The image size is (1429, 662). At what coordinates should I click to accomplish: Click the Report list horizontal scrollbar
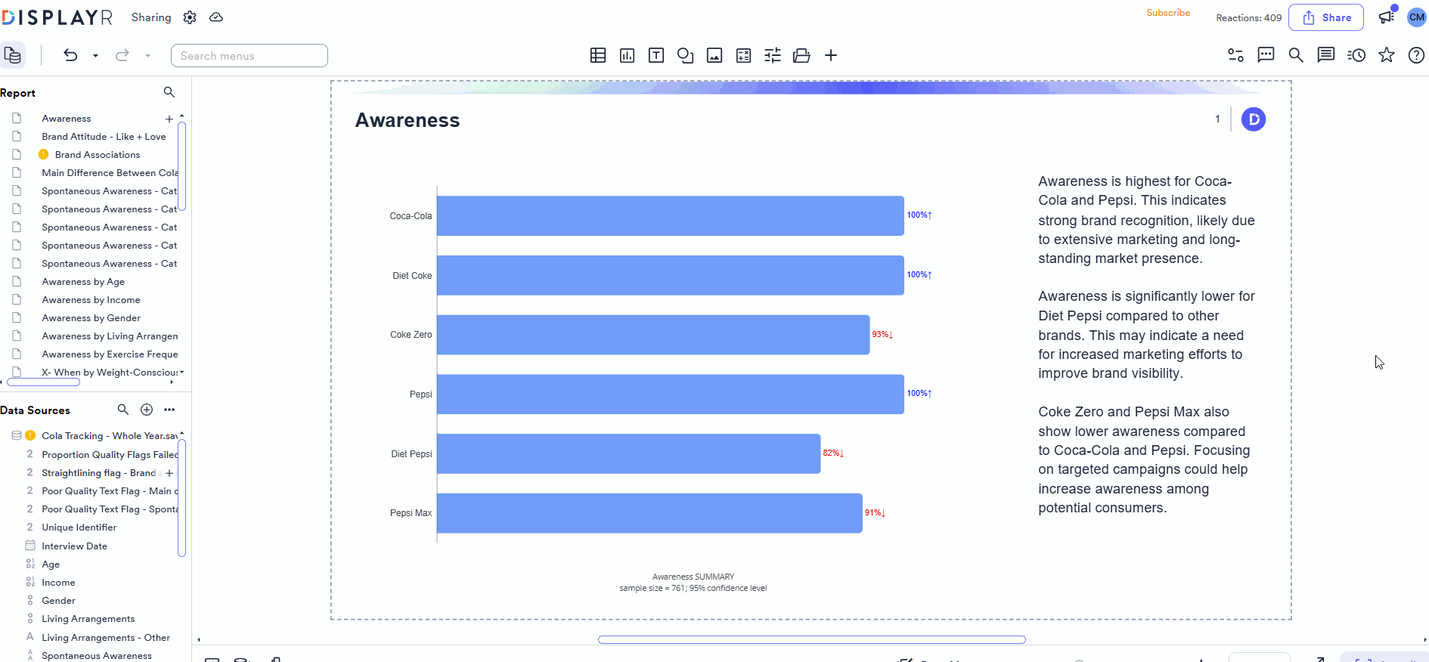tap(43, 382)
